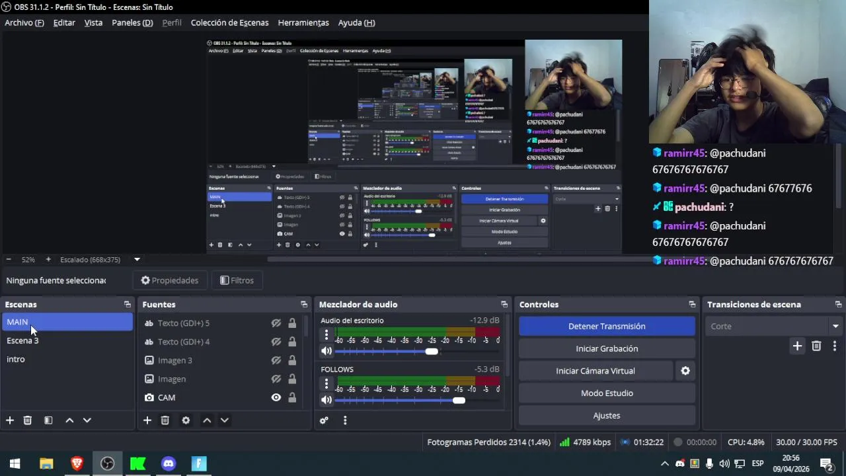Open the Herramientas menu

[303, 22]
